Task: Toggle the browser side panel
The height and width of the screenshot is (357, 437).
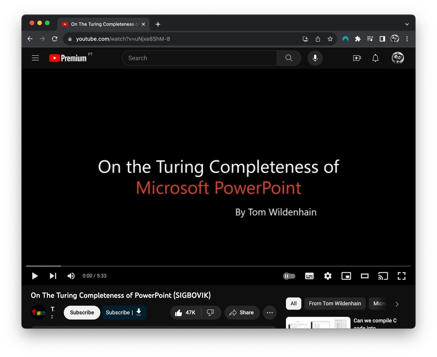Action: pos(382,39)
